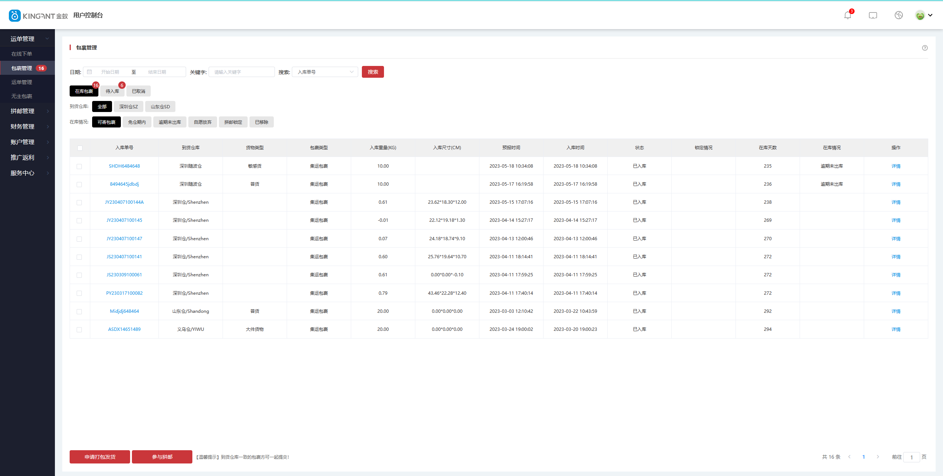
Task: Click the 申请打包发货 button
Action: [x=100, y=457]
